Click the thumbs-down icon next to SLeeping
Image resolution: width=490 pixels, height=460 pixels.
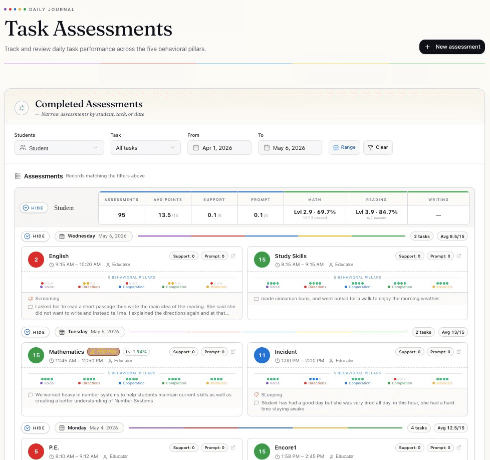point(256,395)
